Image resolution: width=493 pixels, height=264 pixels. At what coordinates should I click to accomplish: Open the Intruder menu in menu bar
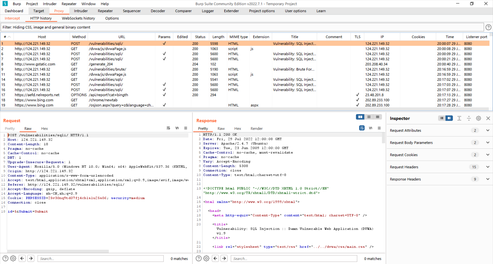tap(50, 4)
